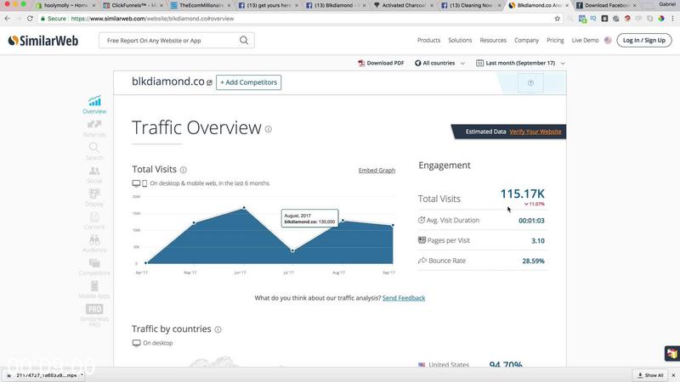680x382 pixels.
Task: Click the blkdiamond.co domain title
Action: 167,81
